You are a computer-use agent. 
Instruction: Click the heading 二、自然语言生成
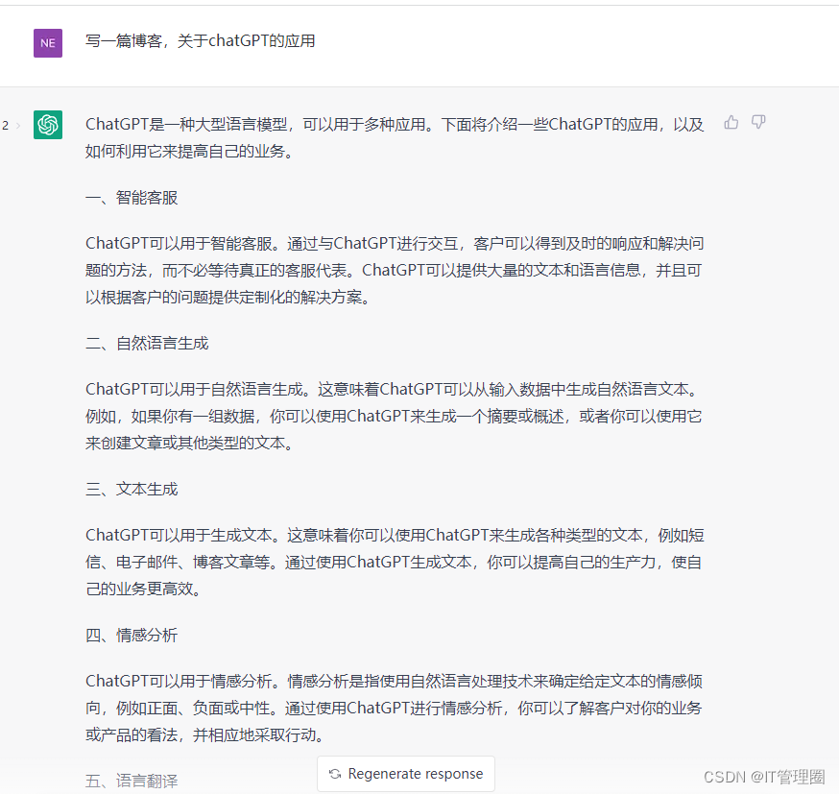147,344
